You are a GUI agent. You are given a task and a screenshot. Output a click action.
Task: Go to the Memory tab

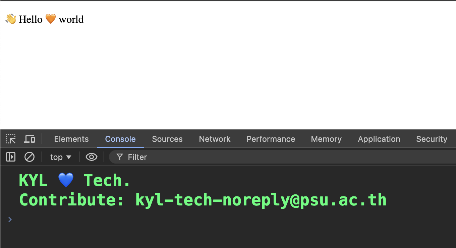(326, 139)
